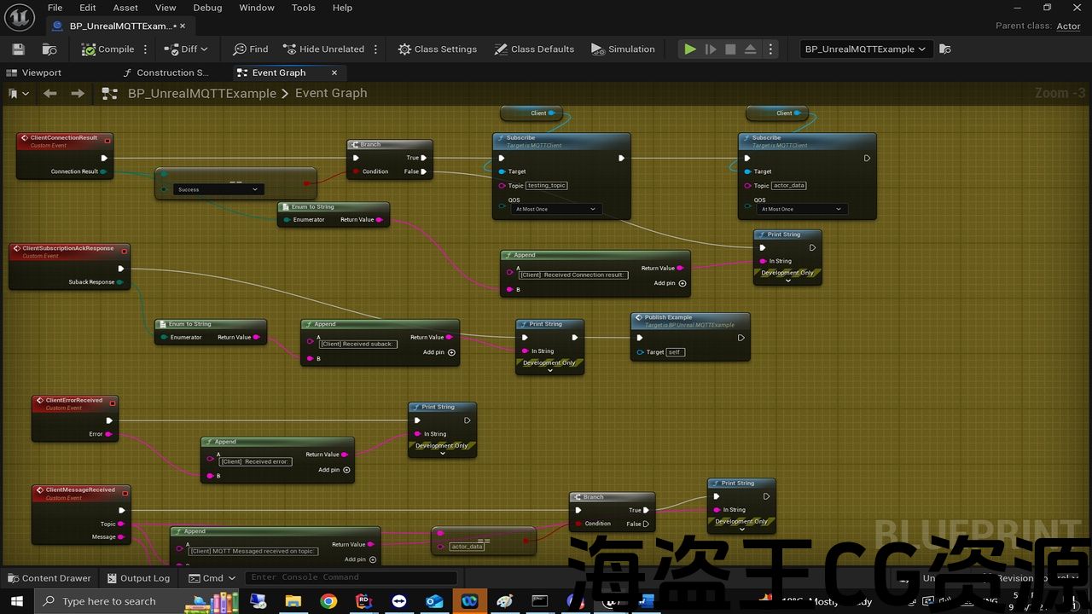The height and width of the screenshot is (614, 1092).
Task: Toggle Hide Unrelated nodes
Action: click(x=323, y=49)
